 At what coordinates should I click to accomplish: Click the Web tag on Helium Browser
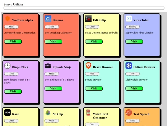pyautogui.click(x=133, y=74)
